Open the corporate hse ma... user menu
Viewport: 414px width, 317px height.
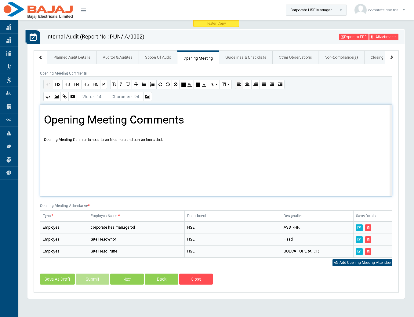point(384,10)
